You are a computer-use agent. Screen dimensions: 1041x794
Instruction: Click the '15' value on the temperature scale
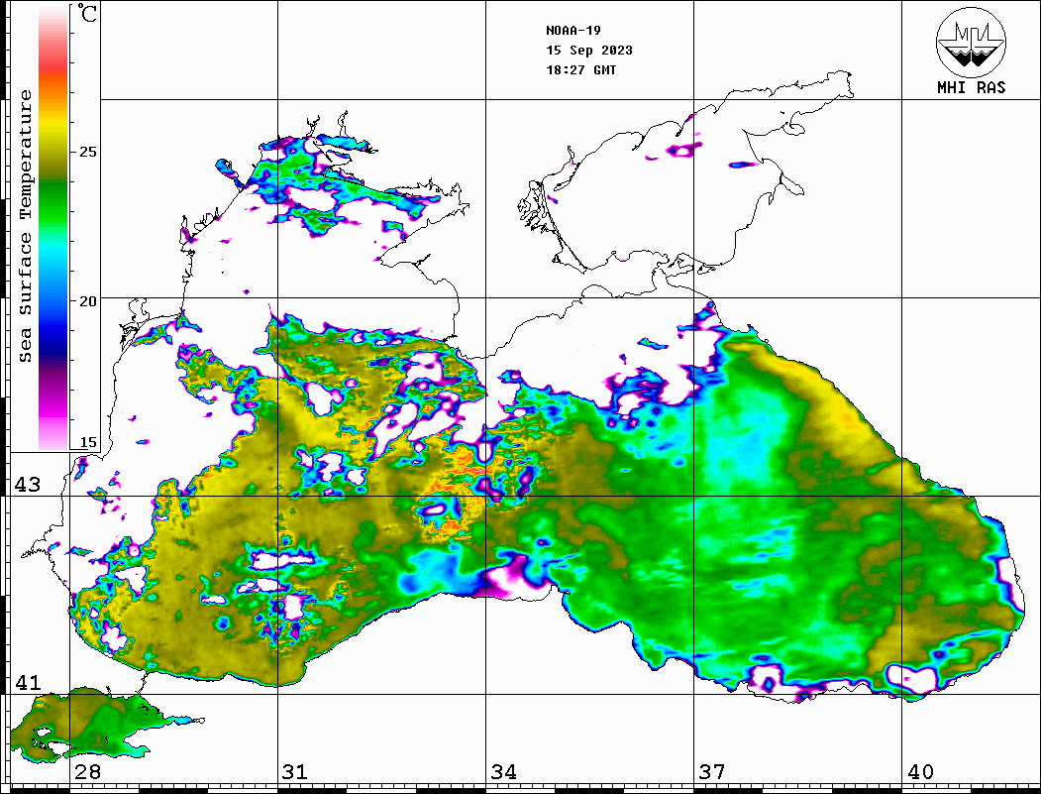pyautogui.click(x=87, y=442)
